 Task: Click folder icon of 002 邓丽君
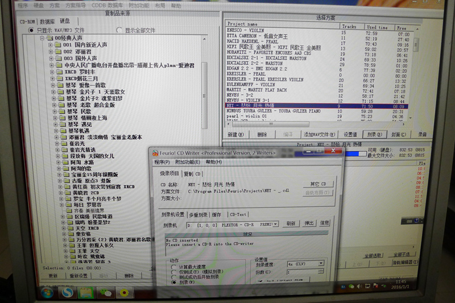pyautogui.click(x=59, y=52)
